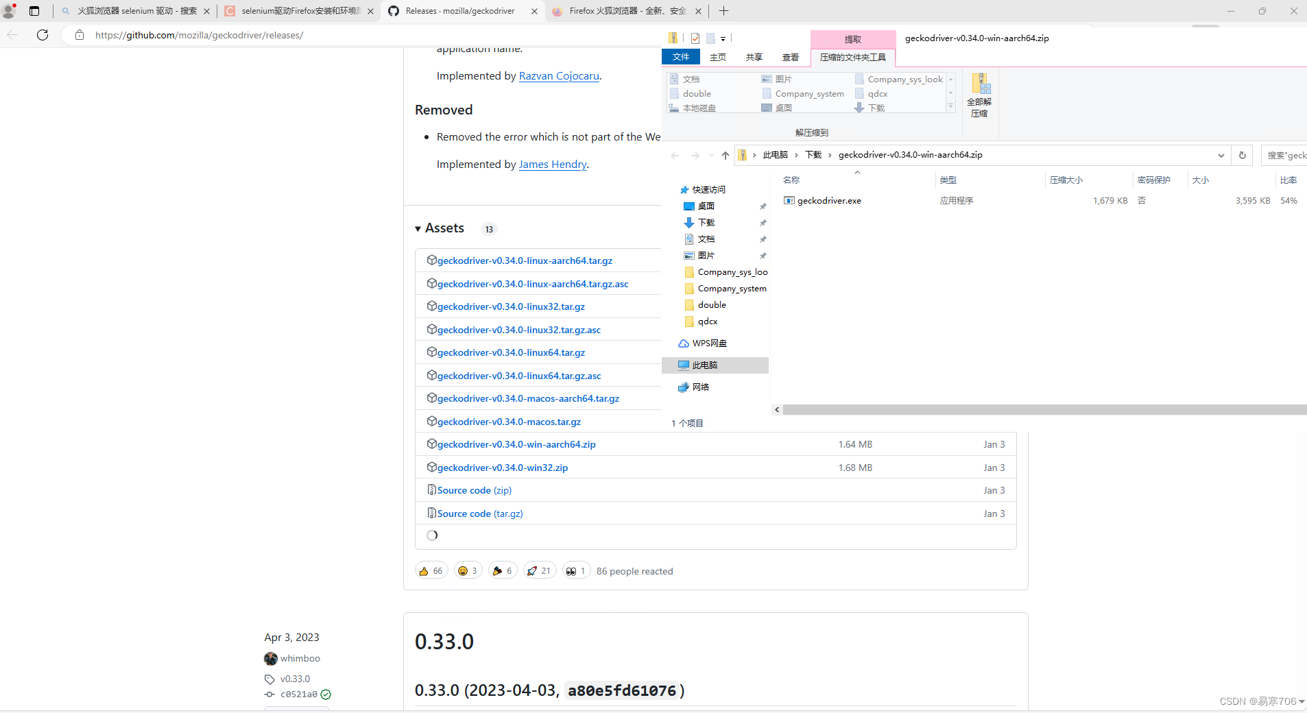The height and width of the screenshot is (713, 1307).
Task: Unpin 文档 from Quick access
Action: (763, 239)
